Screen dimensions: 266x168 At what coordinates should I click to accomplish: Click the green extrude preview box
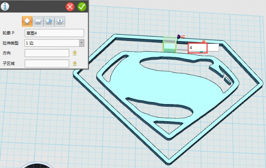pos(170,44)
